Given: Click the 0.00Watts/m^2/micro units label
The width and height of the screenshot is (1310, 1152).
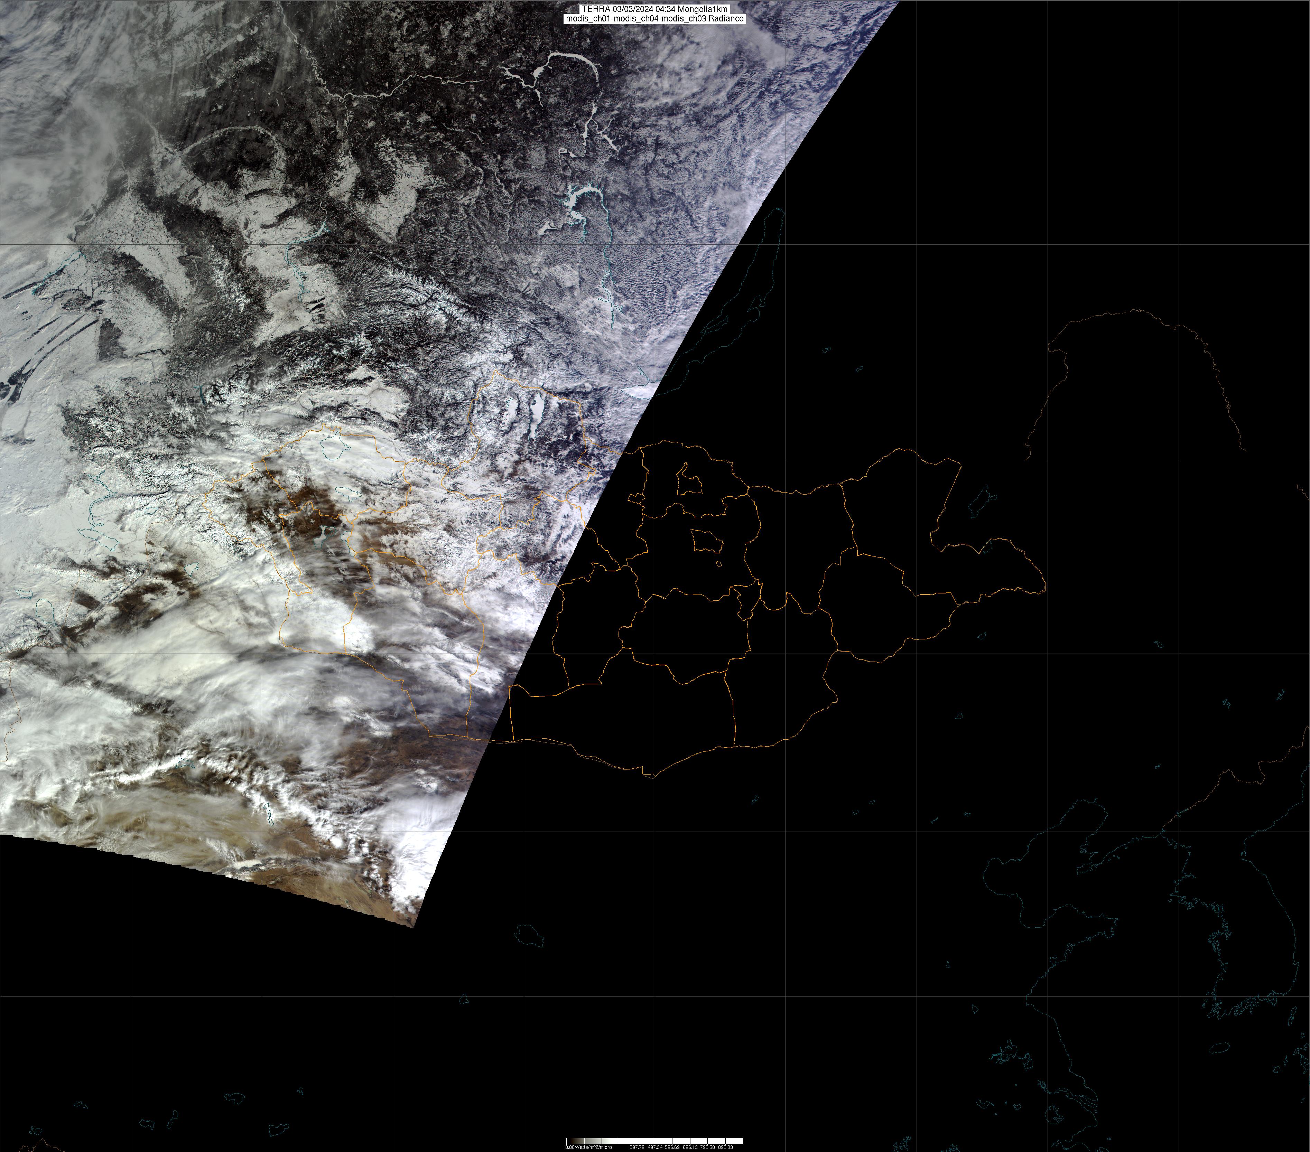Looking at the screenshot, I should coord(588,1147).
